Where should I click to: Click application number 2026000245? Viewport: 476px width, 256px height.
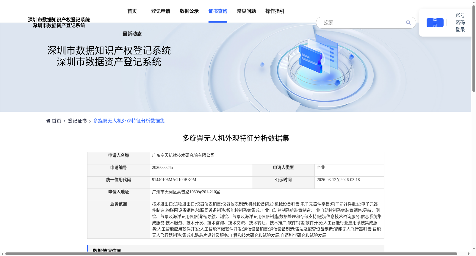point(162,168)
